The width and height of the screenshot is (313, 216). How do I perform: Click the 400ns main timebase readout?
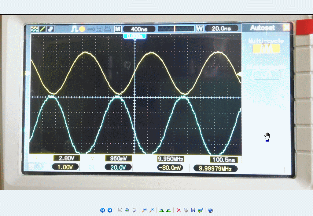(x=139, y=29)
